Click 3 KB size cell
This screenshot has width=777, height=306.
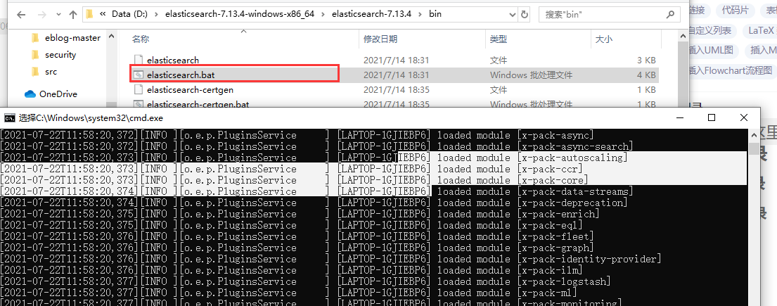coord(647,60)
